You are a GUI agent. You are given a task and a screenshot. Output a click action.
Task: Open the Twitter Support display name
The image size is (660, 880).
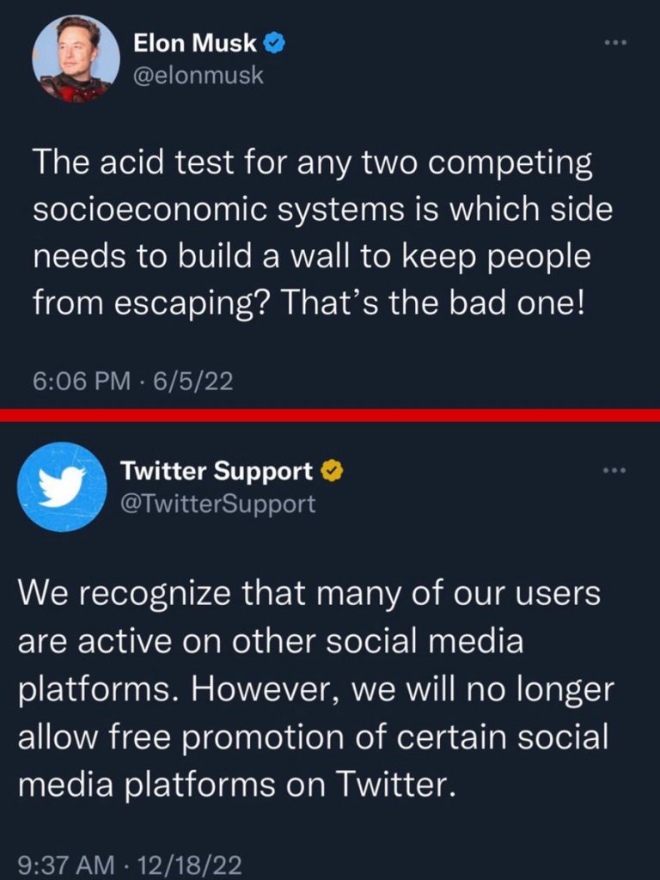(217, 471)
